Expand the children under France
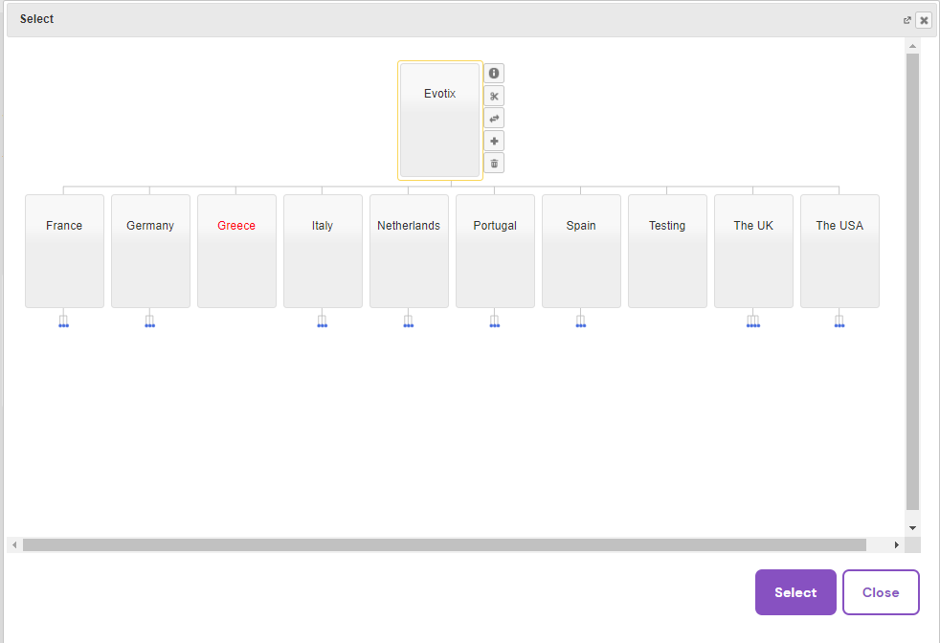 point(64,321)
